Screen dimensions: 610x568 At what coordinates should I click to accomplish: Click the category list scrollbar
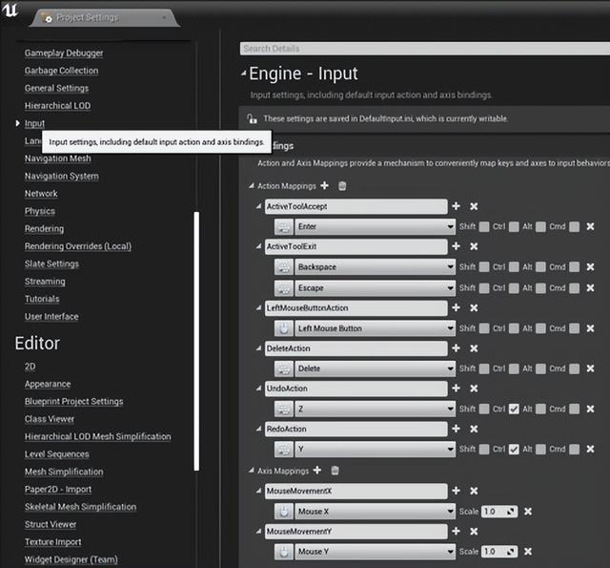[196, 341]
